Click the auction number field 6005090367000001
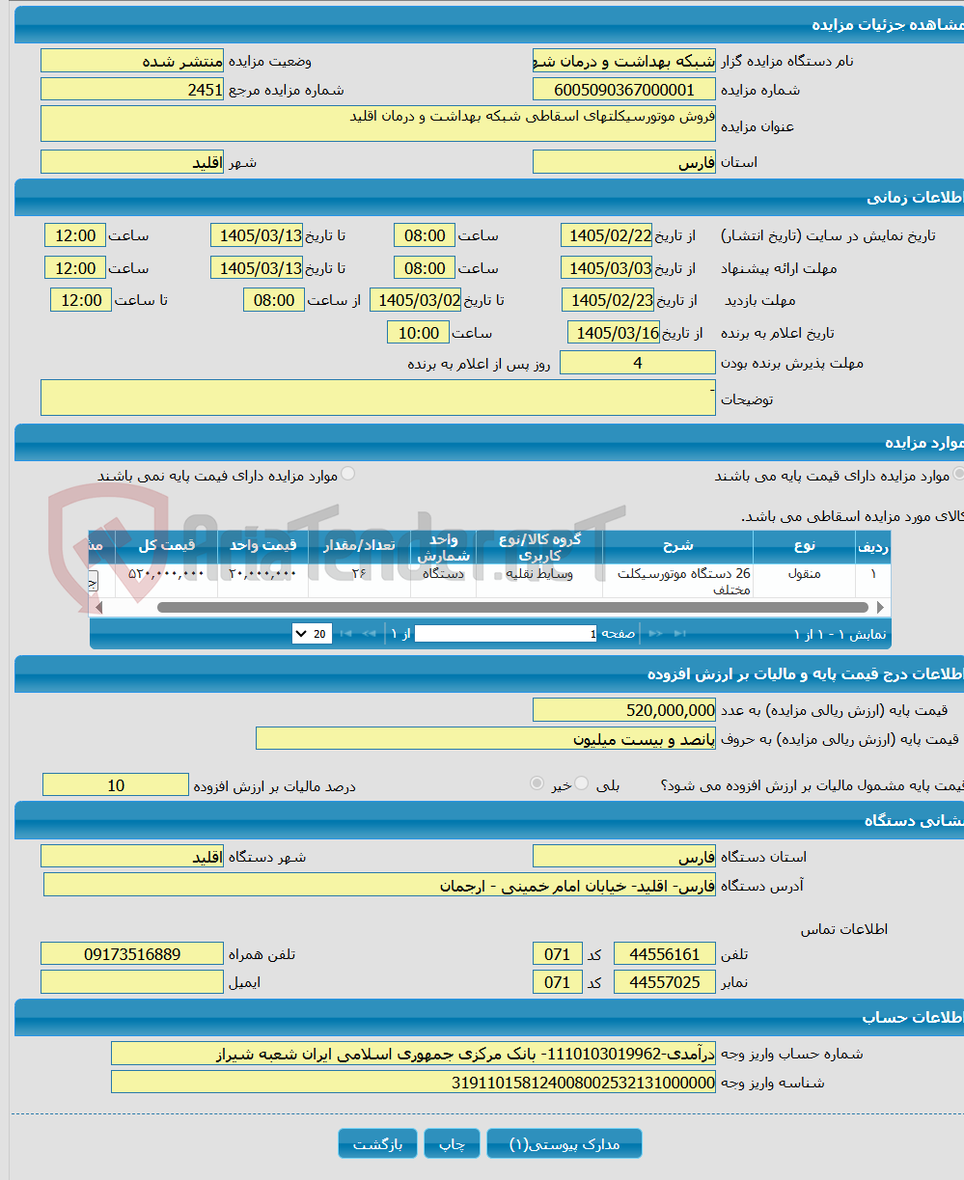This screenshot has width=964, height=1180. click(624, 90)
